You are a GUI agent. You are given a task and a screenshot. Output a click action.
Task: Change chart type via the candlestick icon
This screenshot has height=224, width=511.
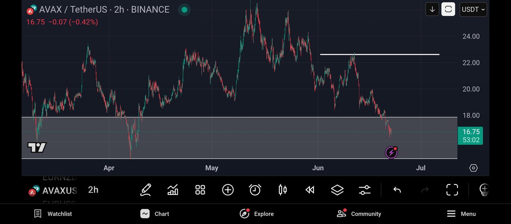tap(283, 190)
